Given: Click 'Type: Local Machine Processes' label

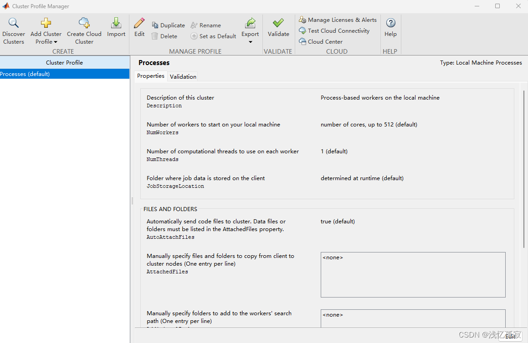Looking at the screenshot, I should [x=481, y=62].
